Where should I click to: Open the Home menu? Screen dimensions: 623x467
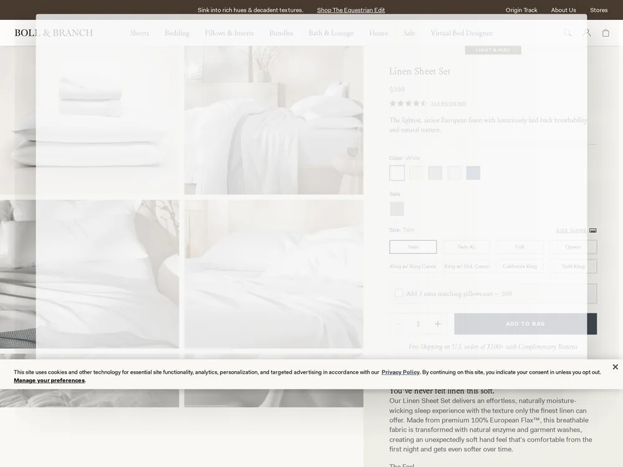tap(378, 33)
